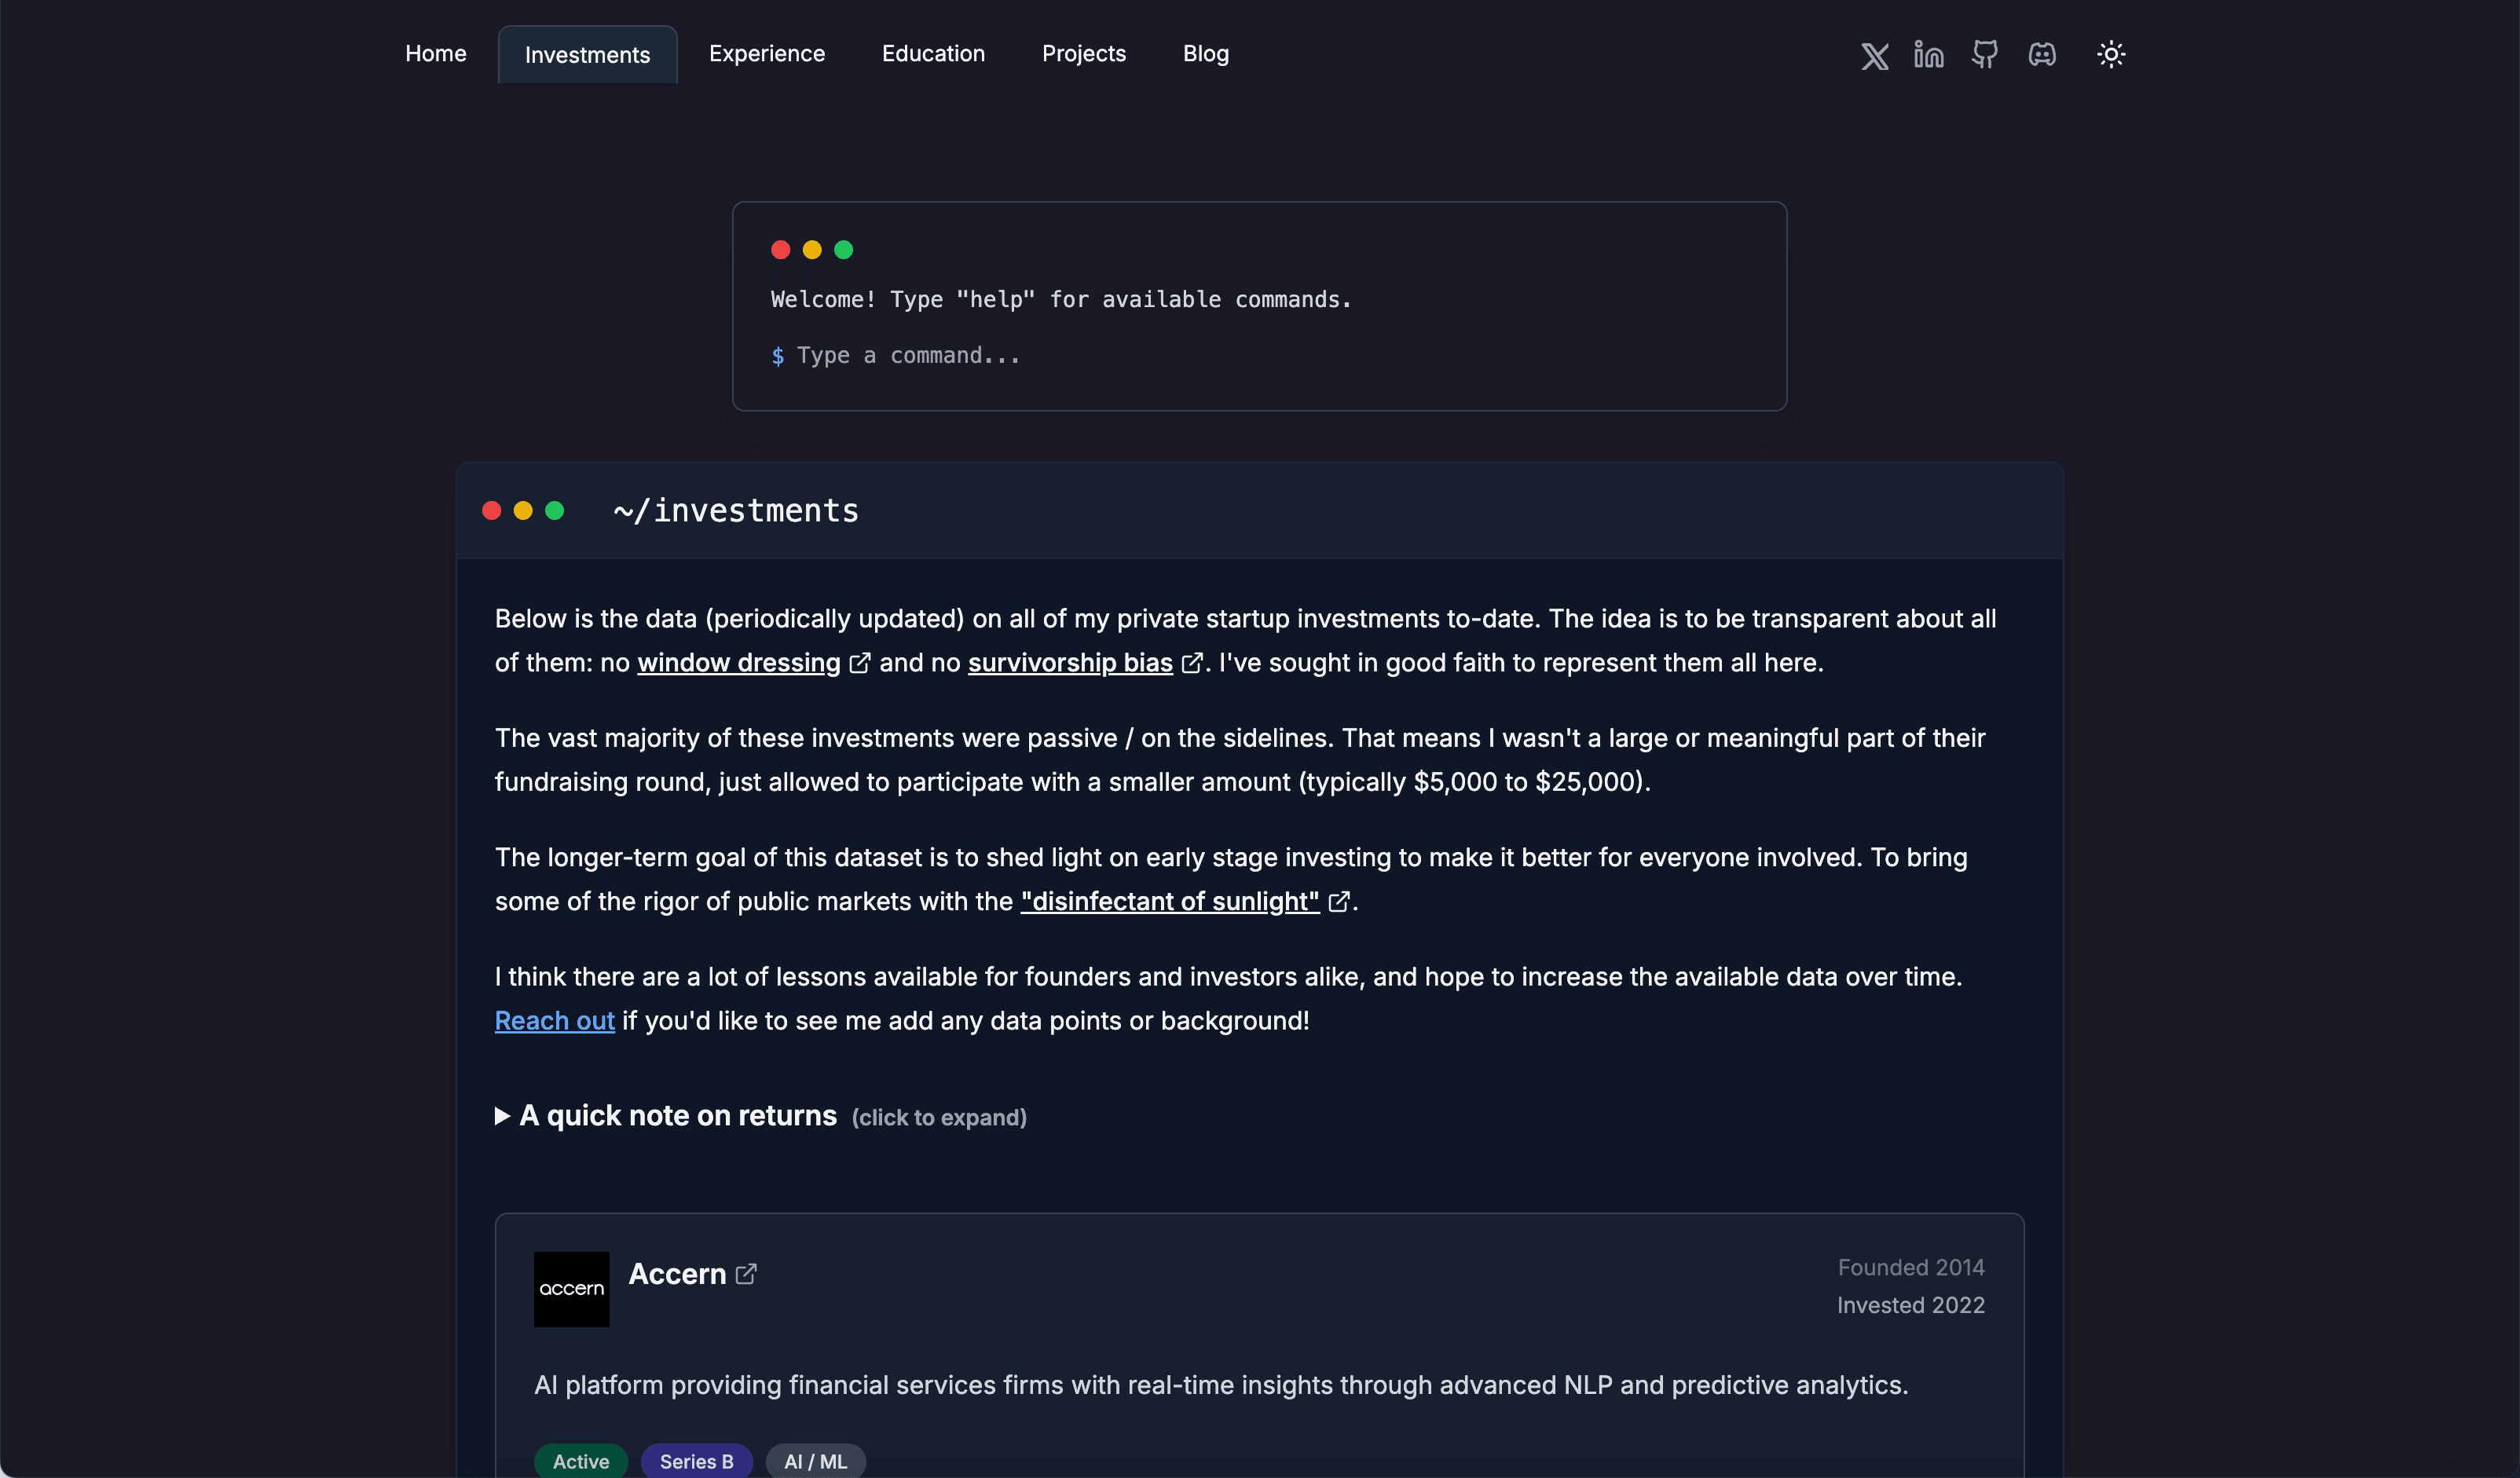Click the green Active status tag
The image size is (2520, 1478).
[581, 1461]
